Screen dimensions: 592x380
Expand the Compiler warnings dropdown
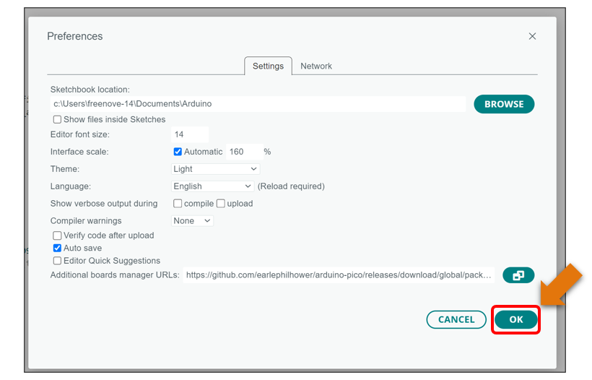tap(192, 220)
